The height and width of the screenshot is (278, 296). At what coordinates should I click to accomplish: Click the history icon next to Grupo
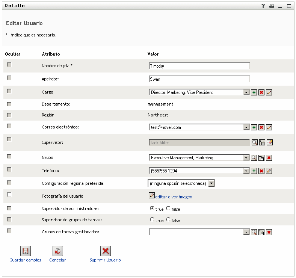tap(261, 158)
